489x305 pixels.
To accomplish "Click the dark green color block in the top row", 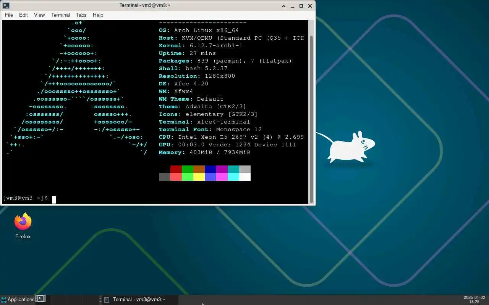I will [x=188, y=169].
